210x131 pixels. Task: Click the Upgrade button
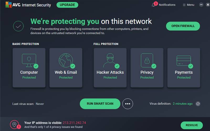67,5
